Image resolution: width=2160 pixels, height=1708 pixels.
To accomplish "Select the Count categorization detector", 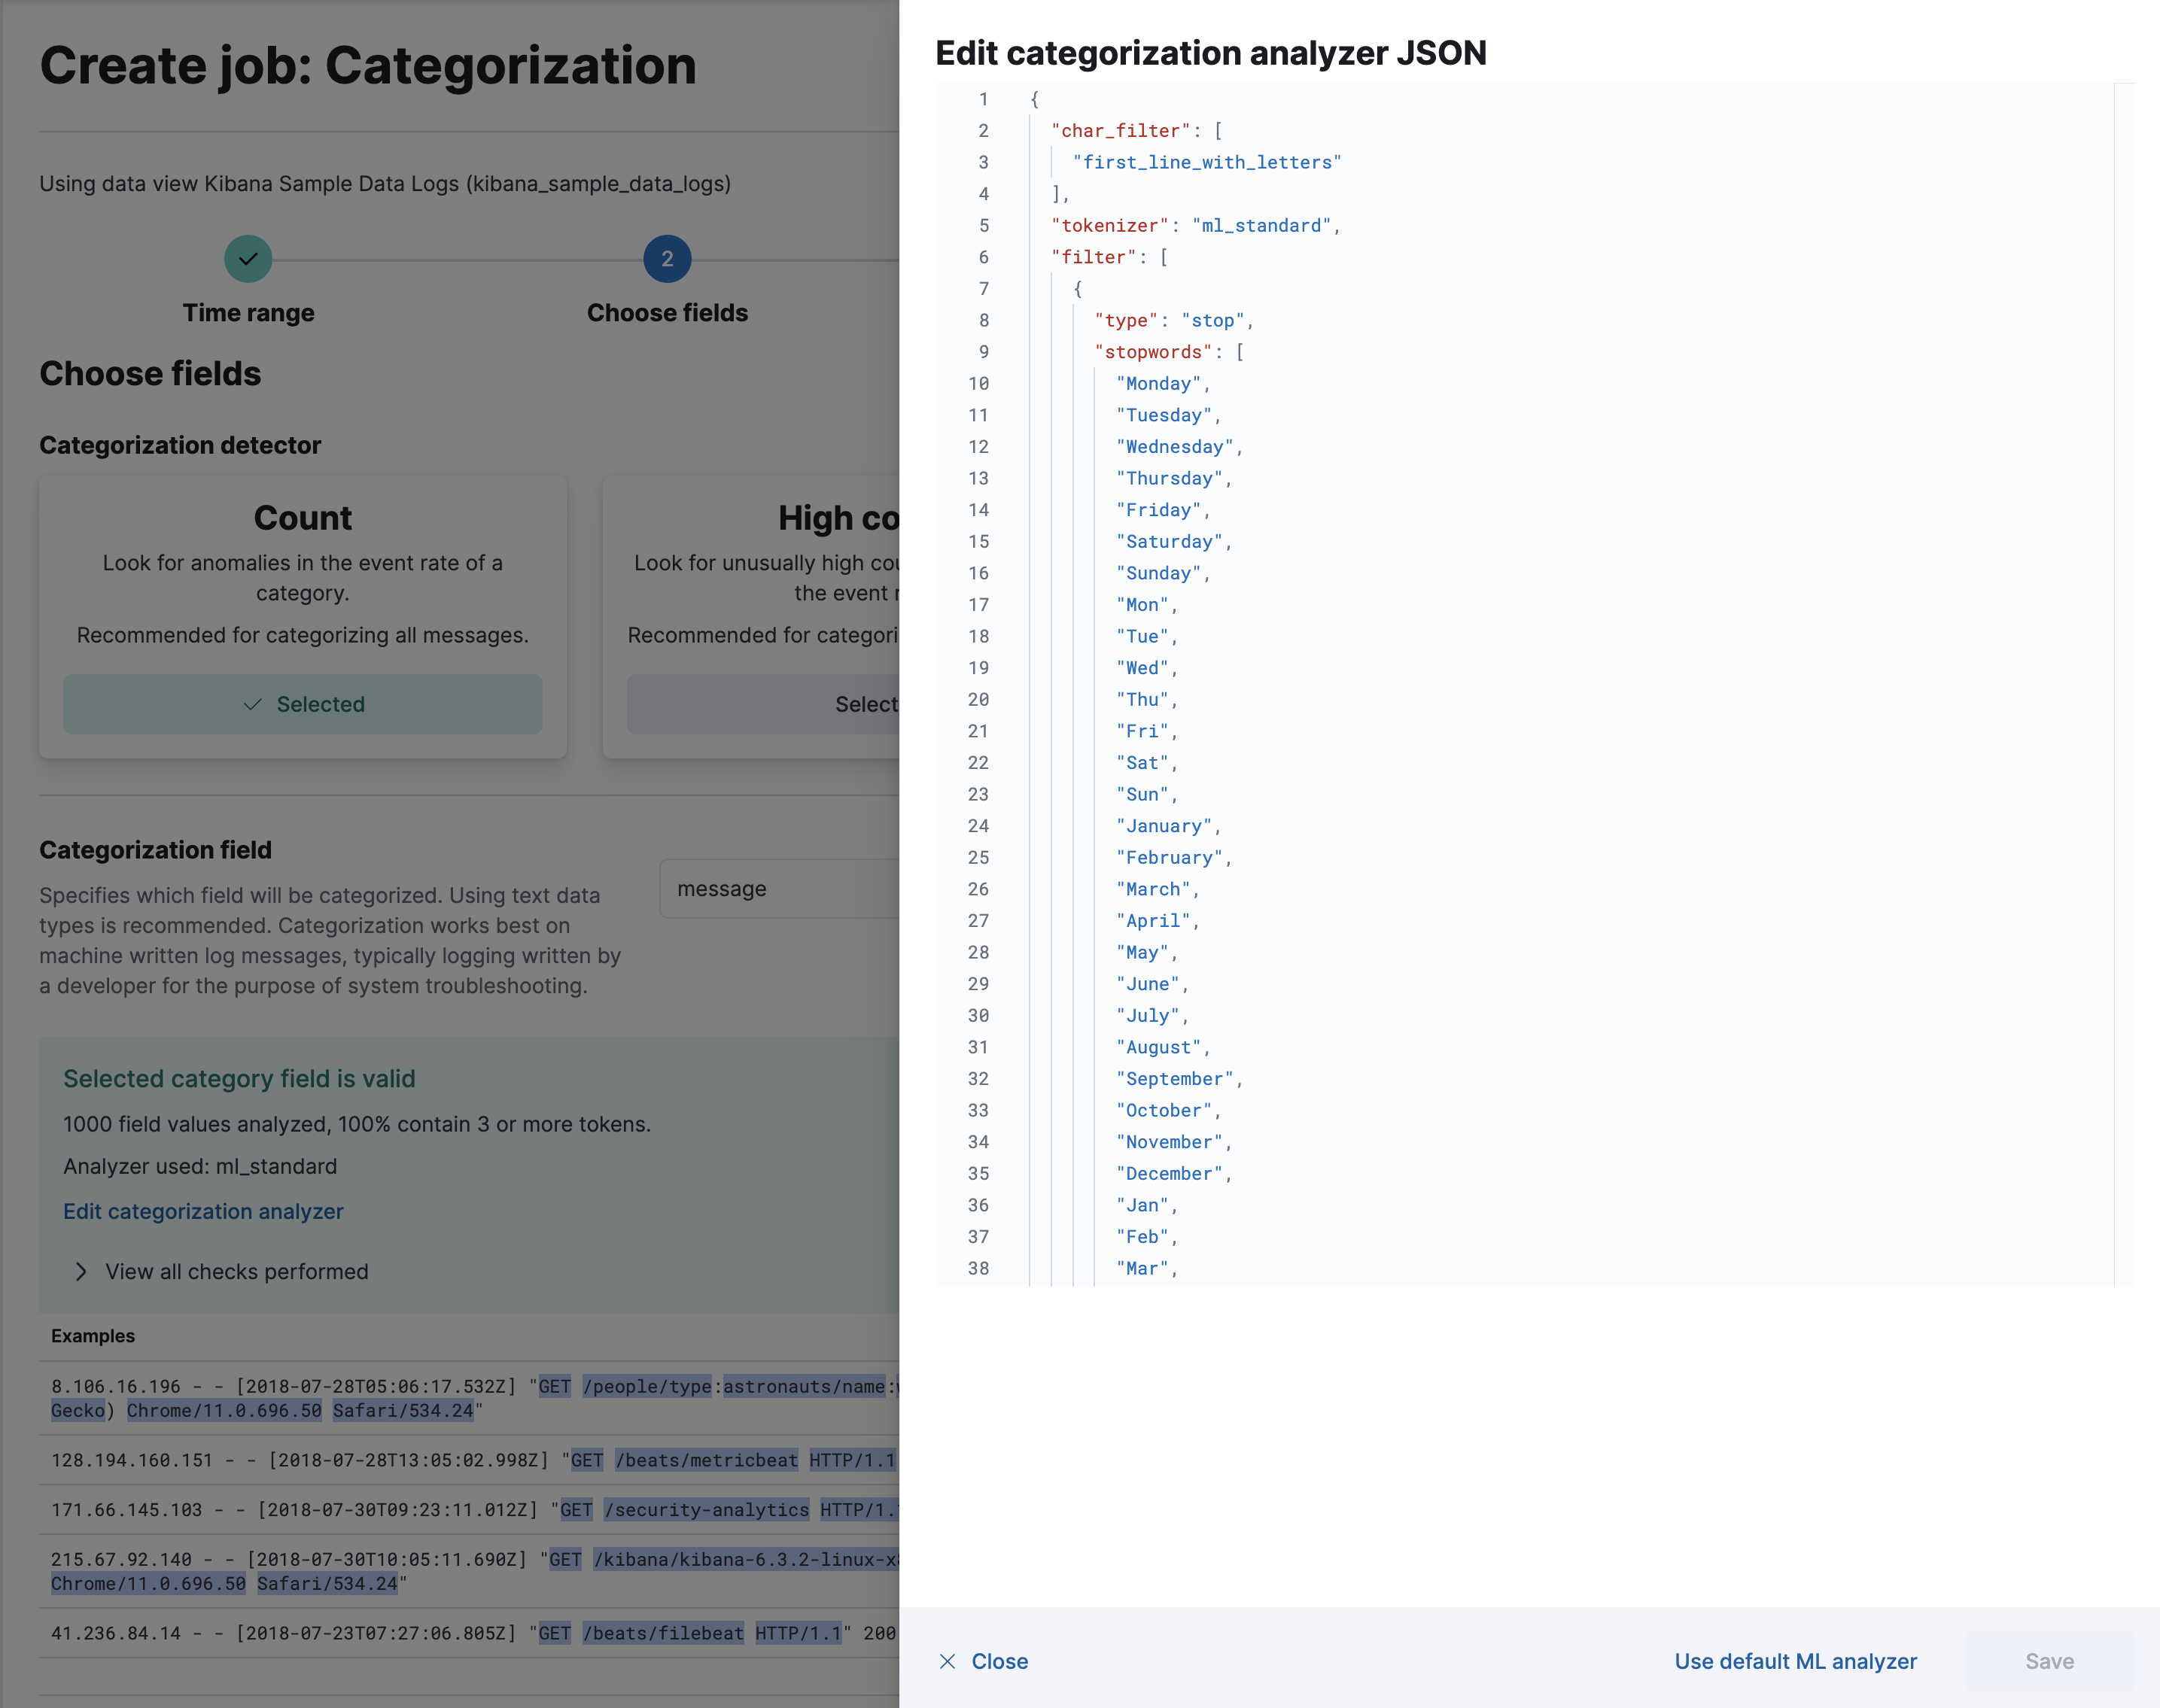I will point(302,704).
